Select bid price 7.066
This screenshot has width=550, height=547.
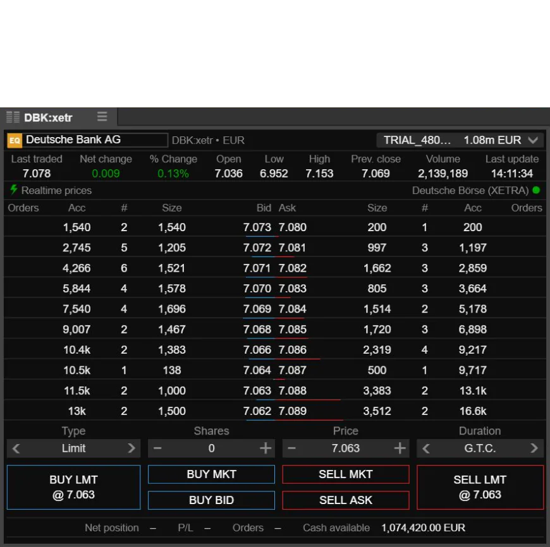pyautogui.click(x=257, y=350)
